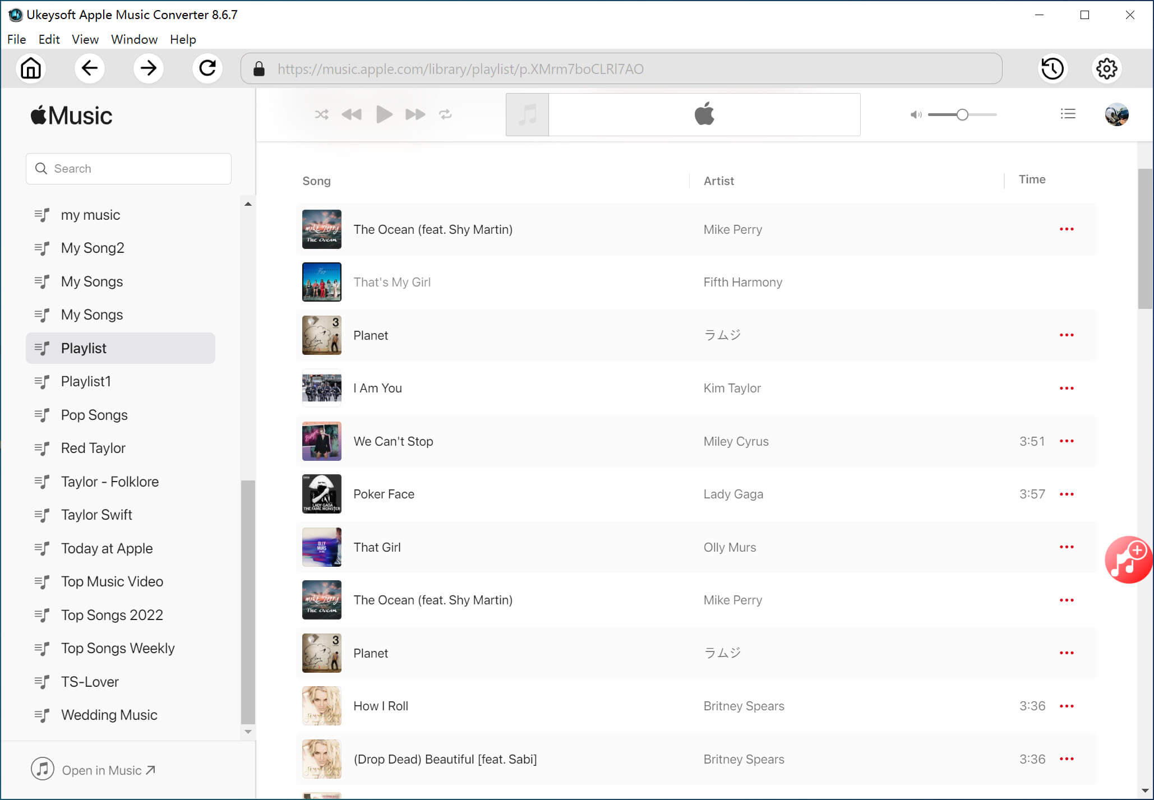Click the queue/list view icon
Image resolution: width=1154 pixels, height=800 pixels.
pyautogui.click(x=1069, y=115)
